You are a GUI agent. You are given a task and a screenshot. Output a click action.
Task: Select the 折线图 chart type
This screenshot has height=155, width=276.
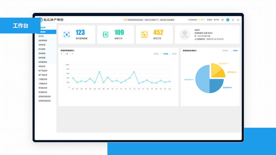pos(166,54)
